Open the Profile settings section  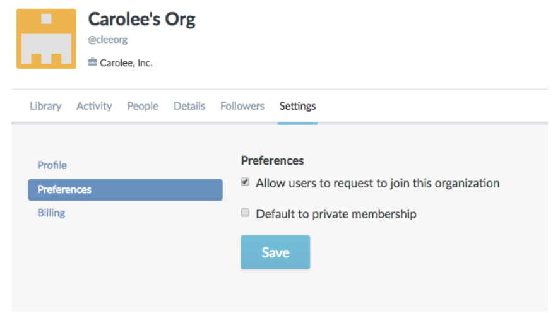(52, 165)
